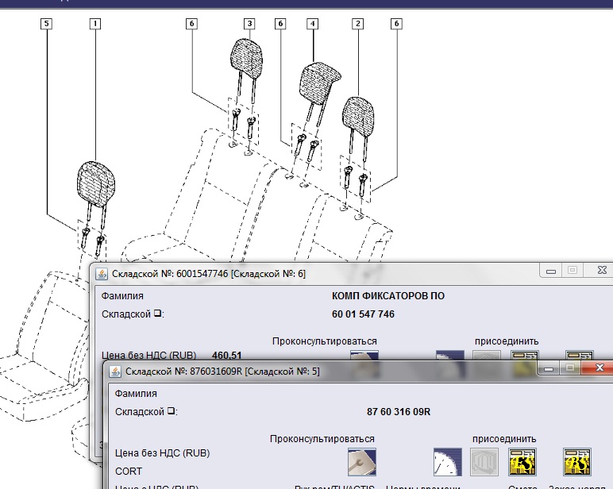This screenshot has width=613, height=489.
Task: Click the greyed-out attach icon in 876031609R window
Action: click(x=484, y=461)
